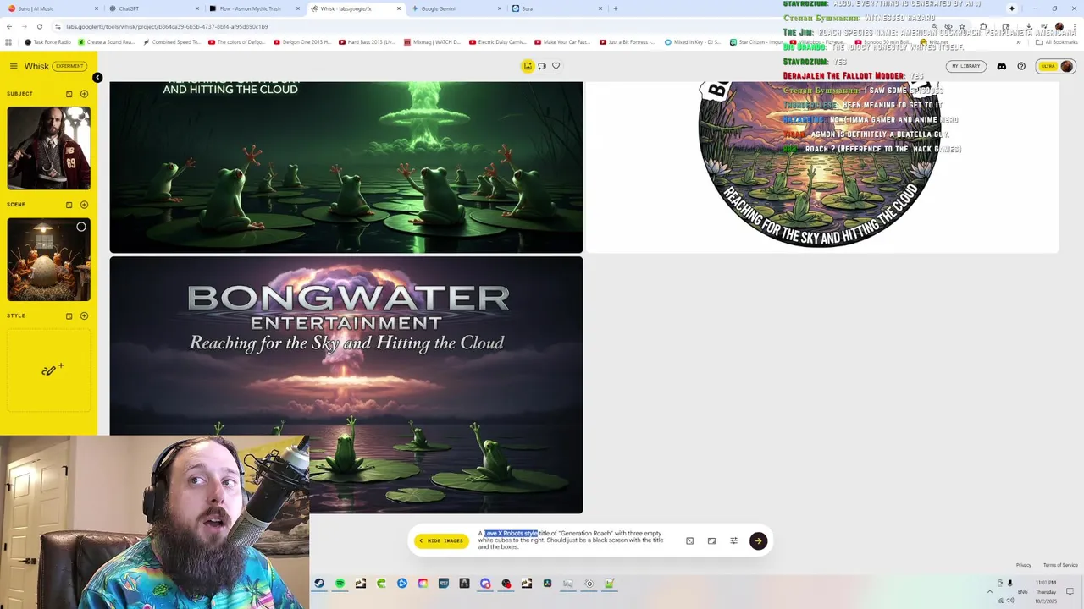This screenshot has width=1084, height=609.
Task: Toggle the selection circle on the Scene thumbnail
Action: (x=81, y=227)
